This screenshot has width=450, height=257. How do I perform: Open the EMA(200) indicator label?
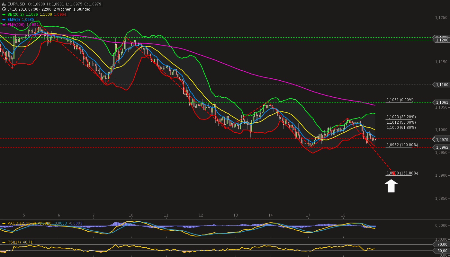[16, 25]
